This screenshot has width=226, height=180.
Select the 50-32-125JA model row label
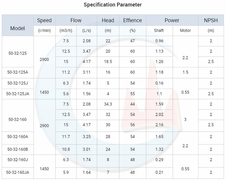pyautogui.click(x=17, y=94)
